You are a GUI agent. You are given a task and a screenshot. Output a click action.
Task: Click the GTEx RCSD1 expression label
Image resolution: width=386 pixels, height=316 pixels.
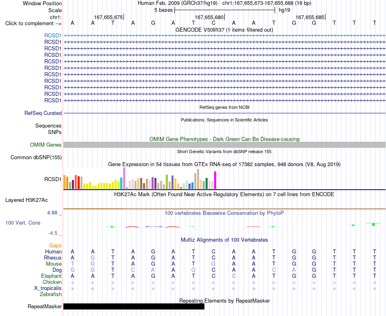pyautogui.click(x=53, y=180)
